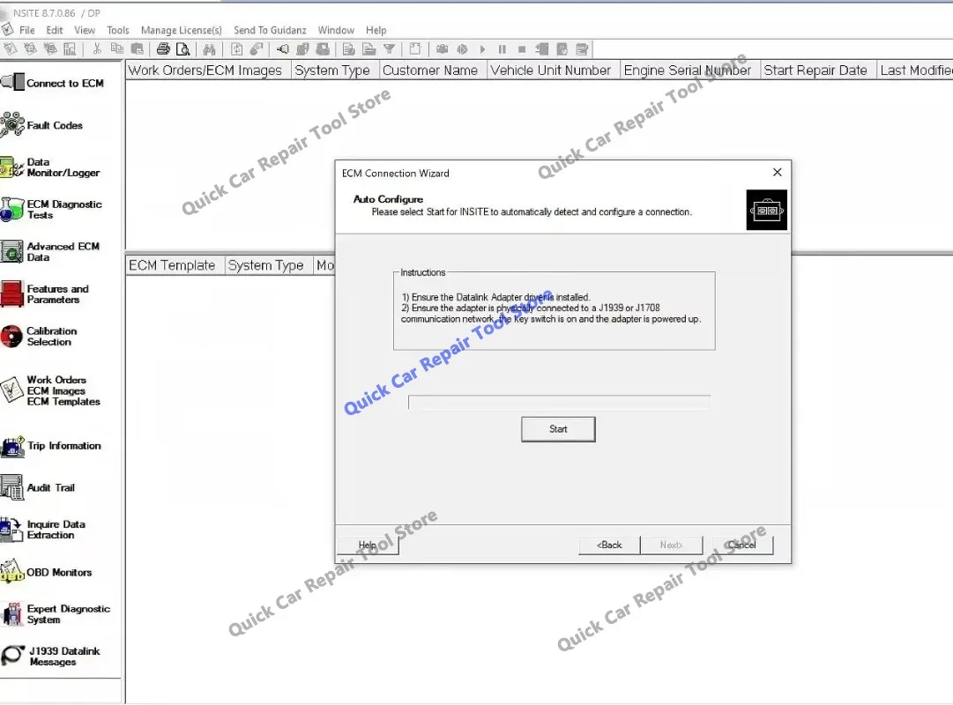Click the Print Preview toolbar icon
Image resolution: width=953 pixels, height=705 pixels.
[182, 49]
